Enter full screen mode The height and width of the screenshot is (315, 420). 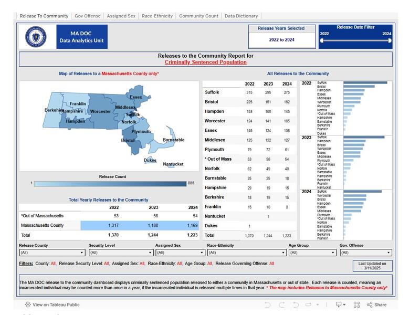356,304
